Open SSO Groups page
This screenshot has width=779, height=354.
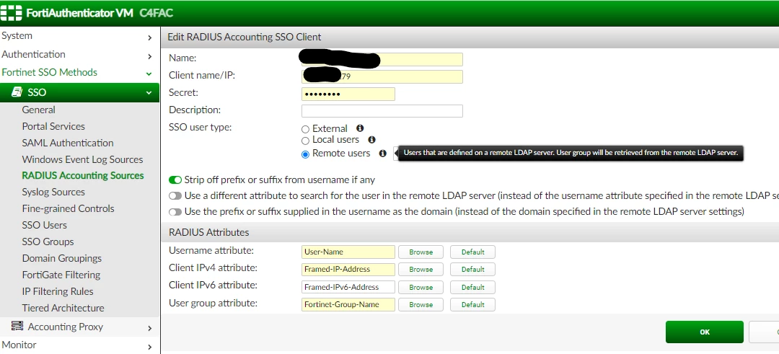click(x=48, y=242)
